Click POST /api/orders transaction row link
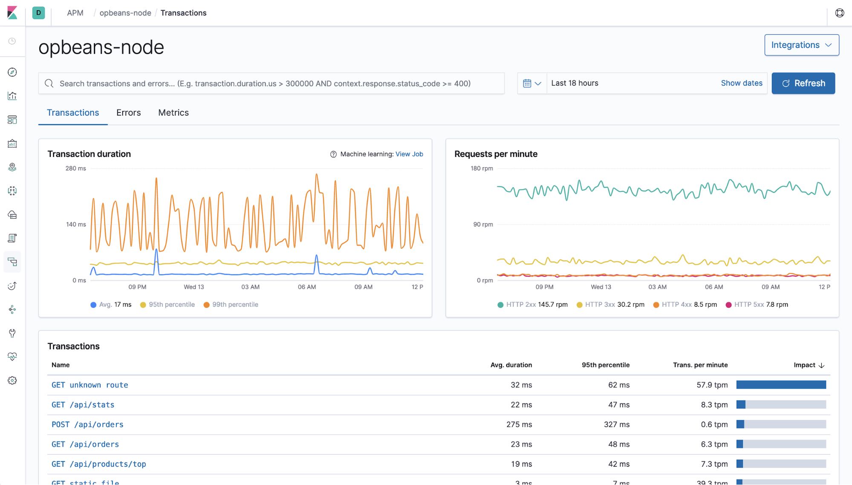This screenshot has width=852, height=485. point(87,425)
